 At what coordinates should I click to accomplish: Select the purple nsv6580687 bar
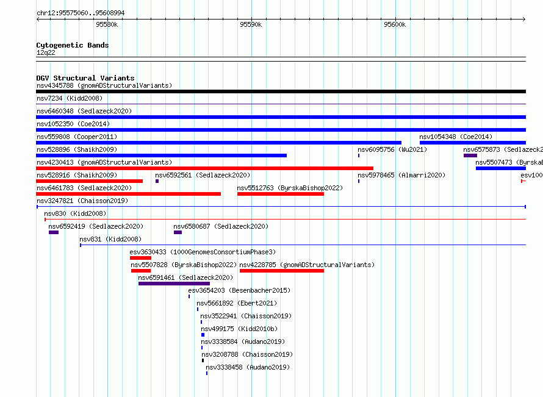point(178,232)
